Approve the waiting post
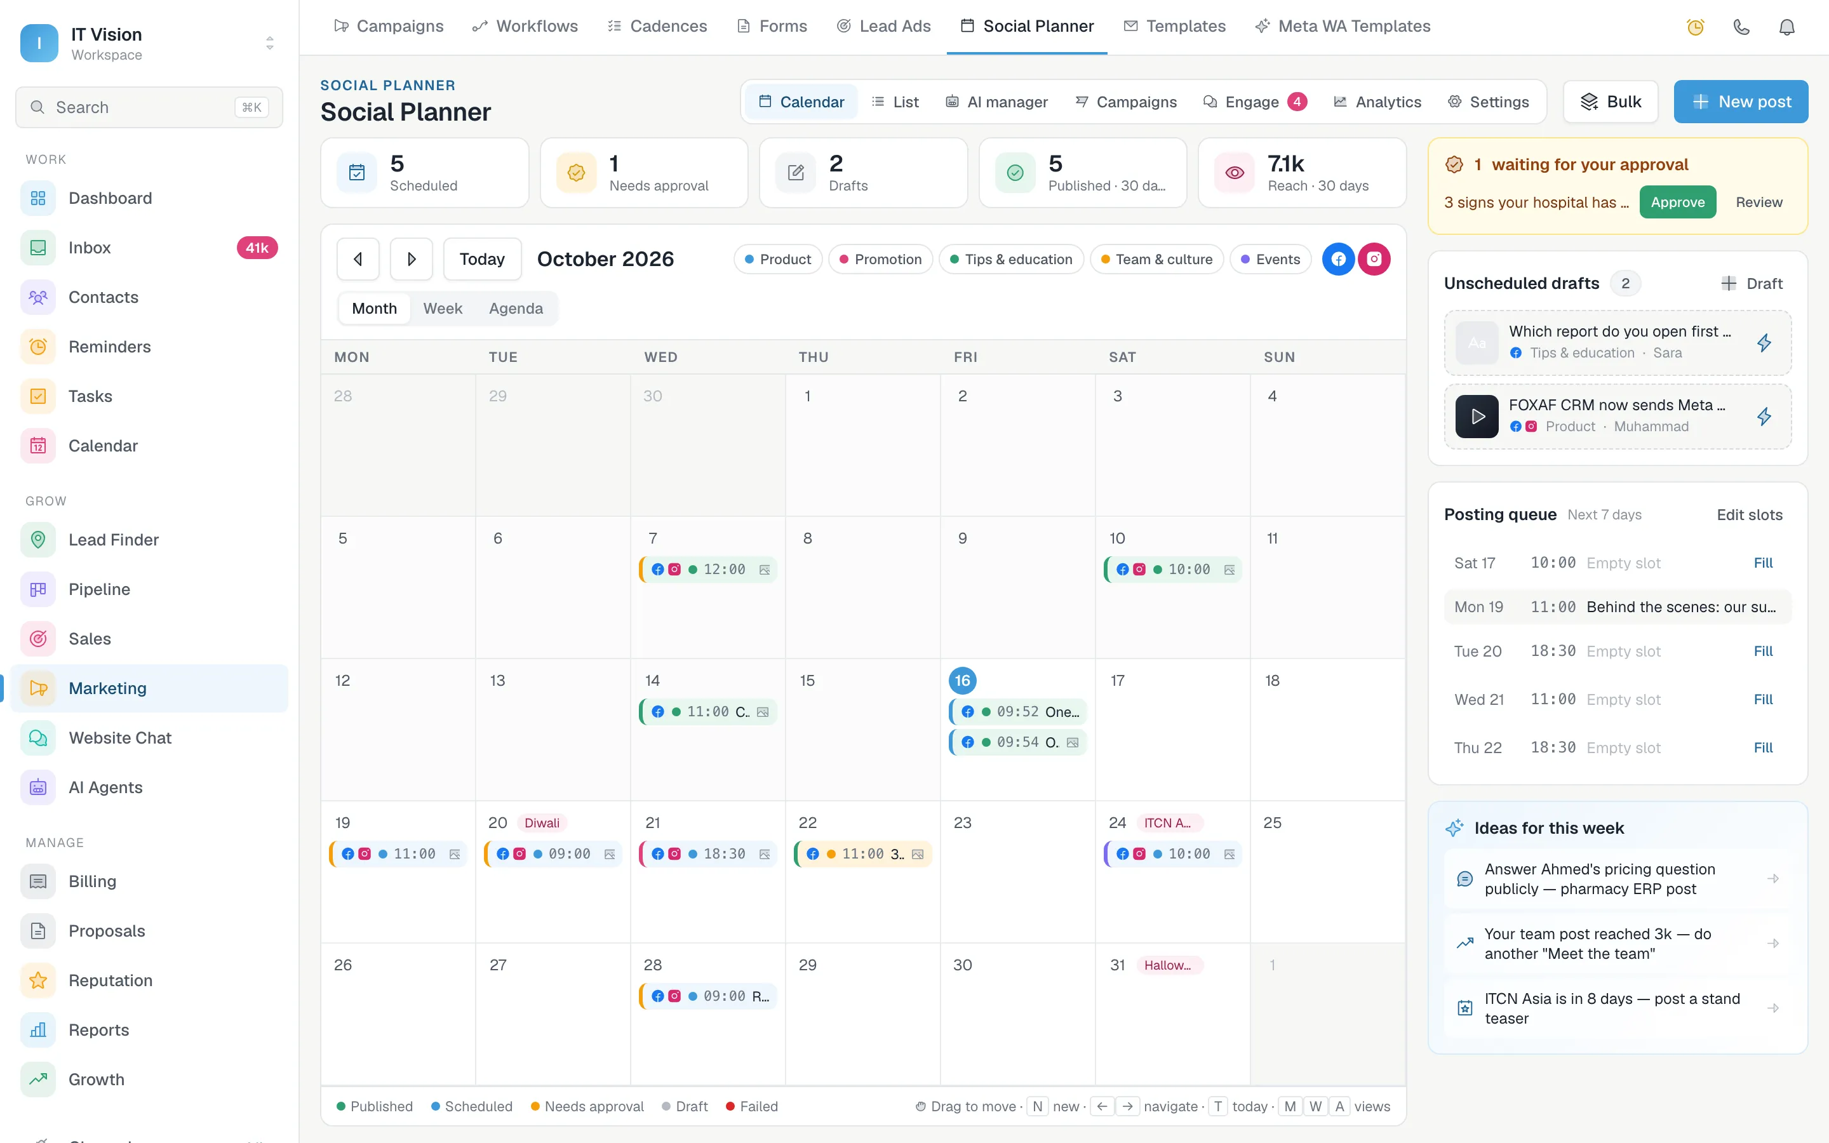Screen dimensions: 1829x1143 pos(1677,203)
